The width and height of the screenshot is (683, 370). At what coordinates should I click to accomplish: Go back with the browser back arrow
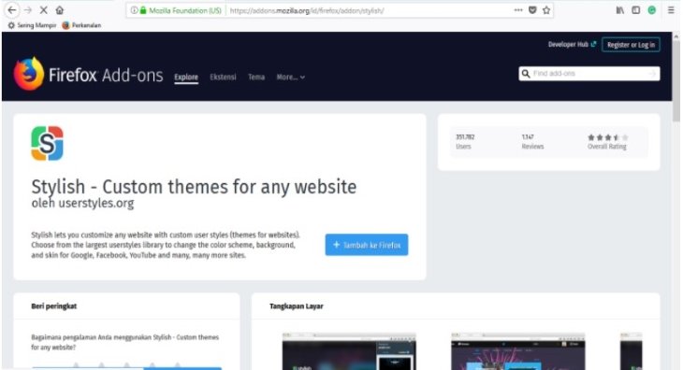[x=12, y=10]
